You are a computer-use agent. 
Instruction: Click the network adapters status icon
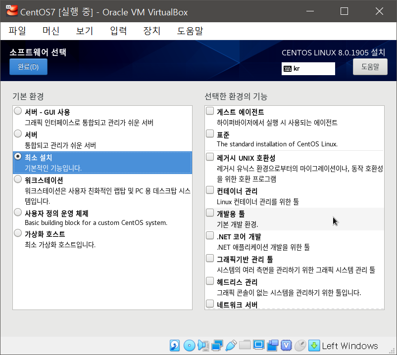217,346
